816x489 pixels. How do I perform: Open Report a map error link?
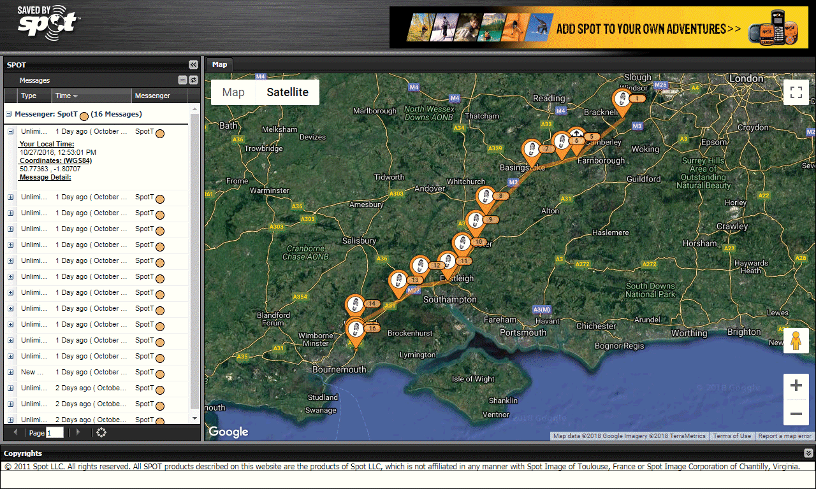(784, 436)
